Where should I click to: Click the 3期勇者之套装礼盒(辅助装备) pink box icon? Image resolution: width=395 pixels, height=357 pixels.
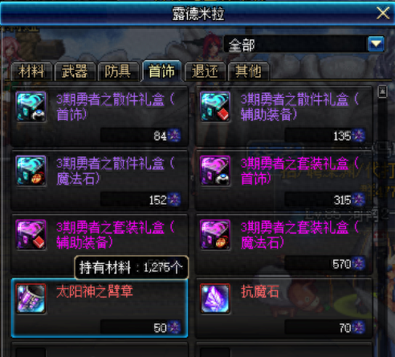[31, 234]
